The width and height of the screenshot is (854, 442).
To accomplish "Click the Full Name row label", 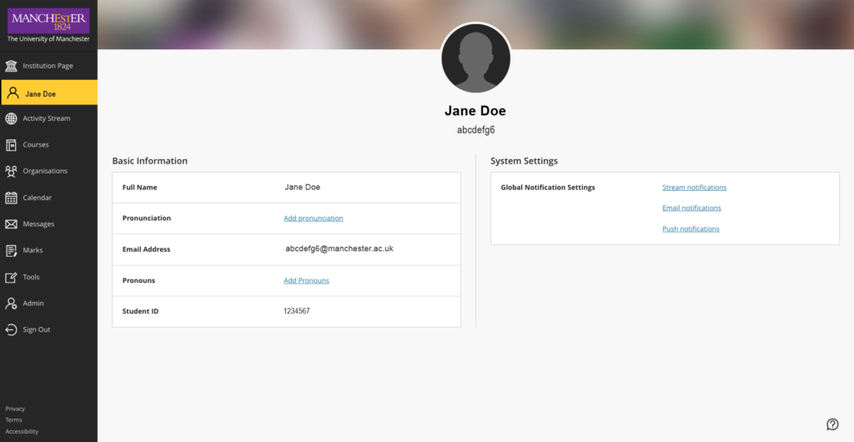I will 139,188.
